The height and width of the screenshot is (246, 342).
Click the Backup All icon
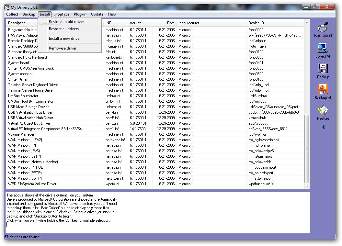tap(323, 89)
